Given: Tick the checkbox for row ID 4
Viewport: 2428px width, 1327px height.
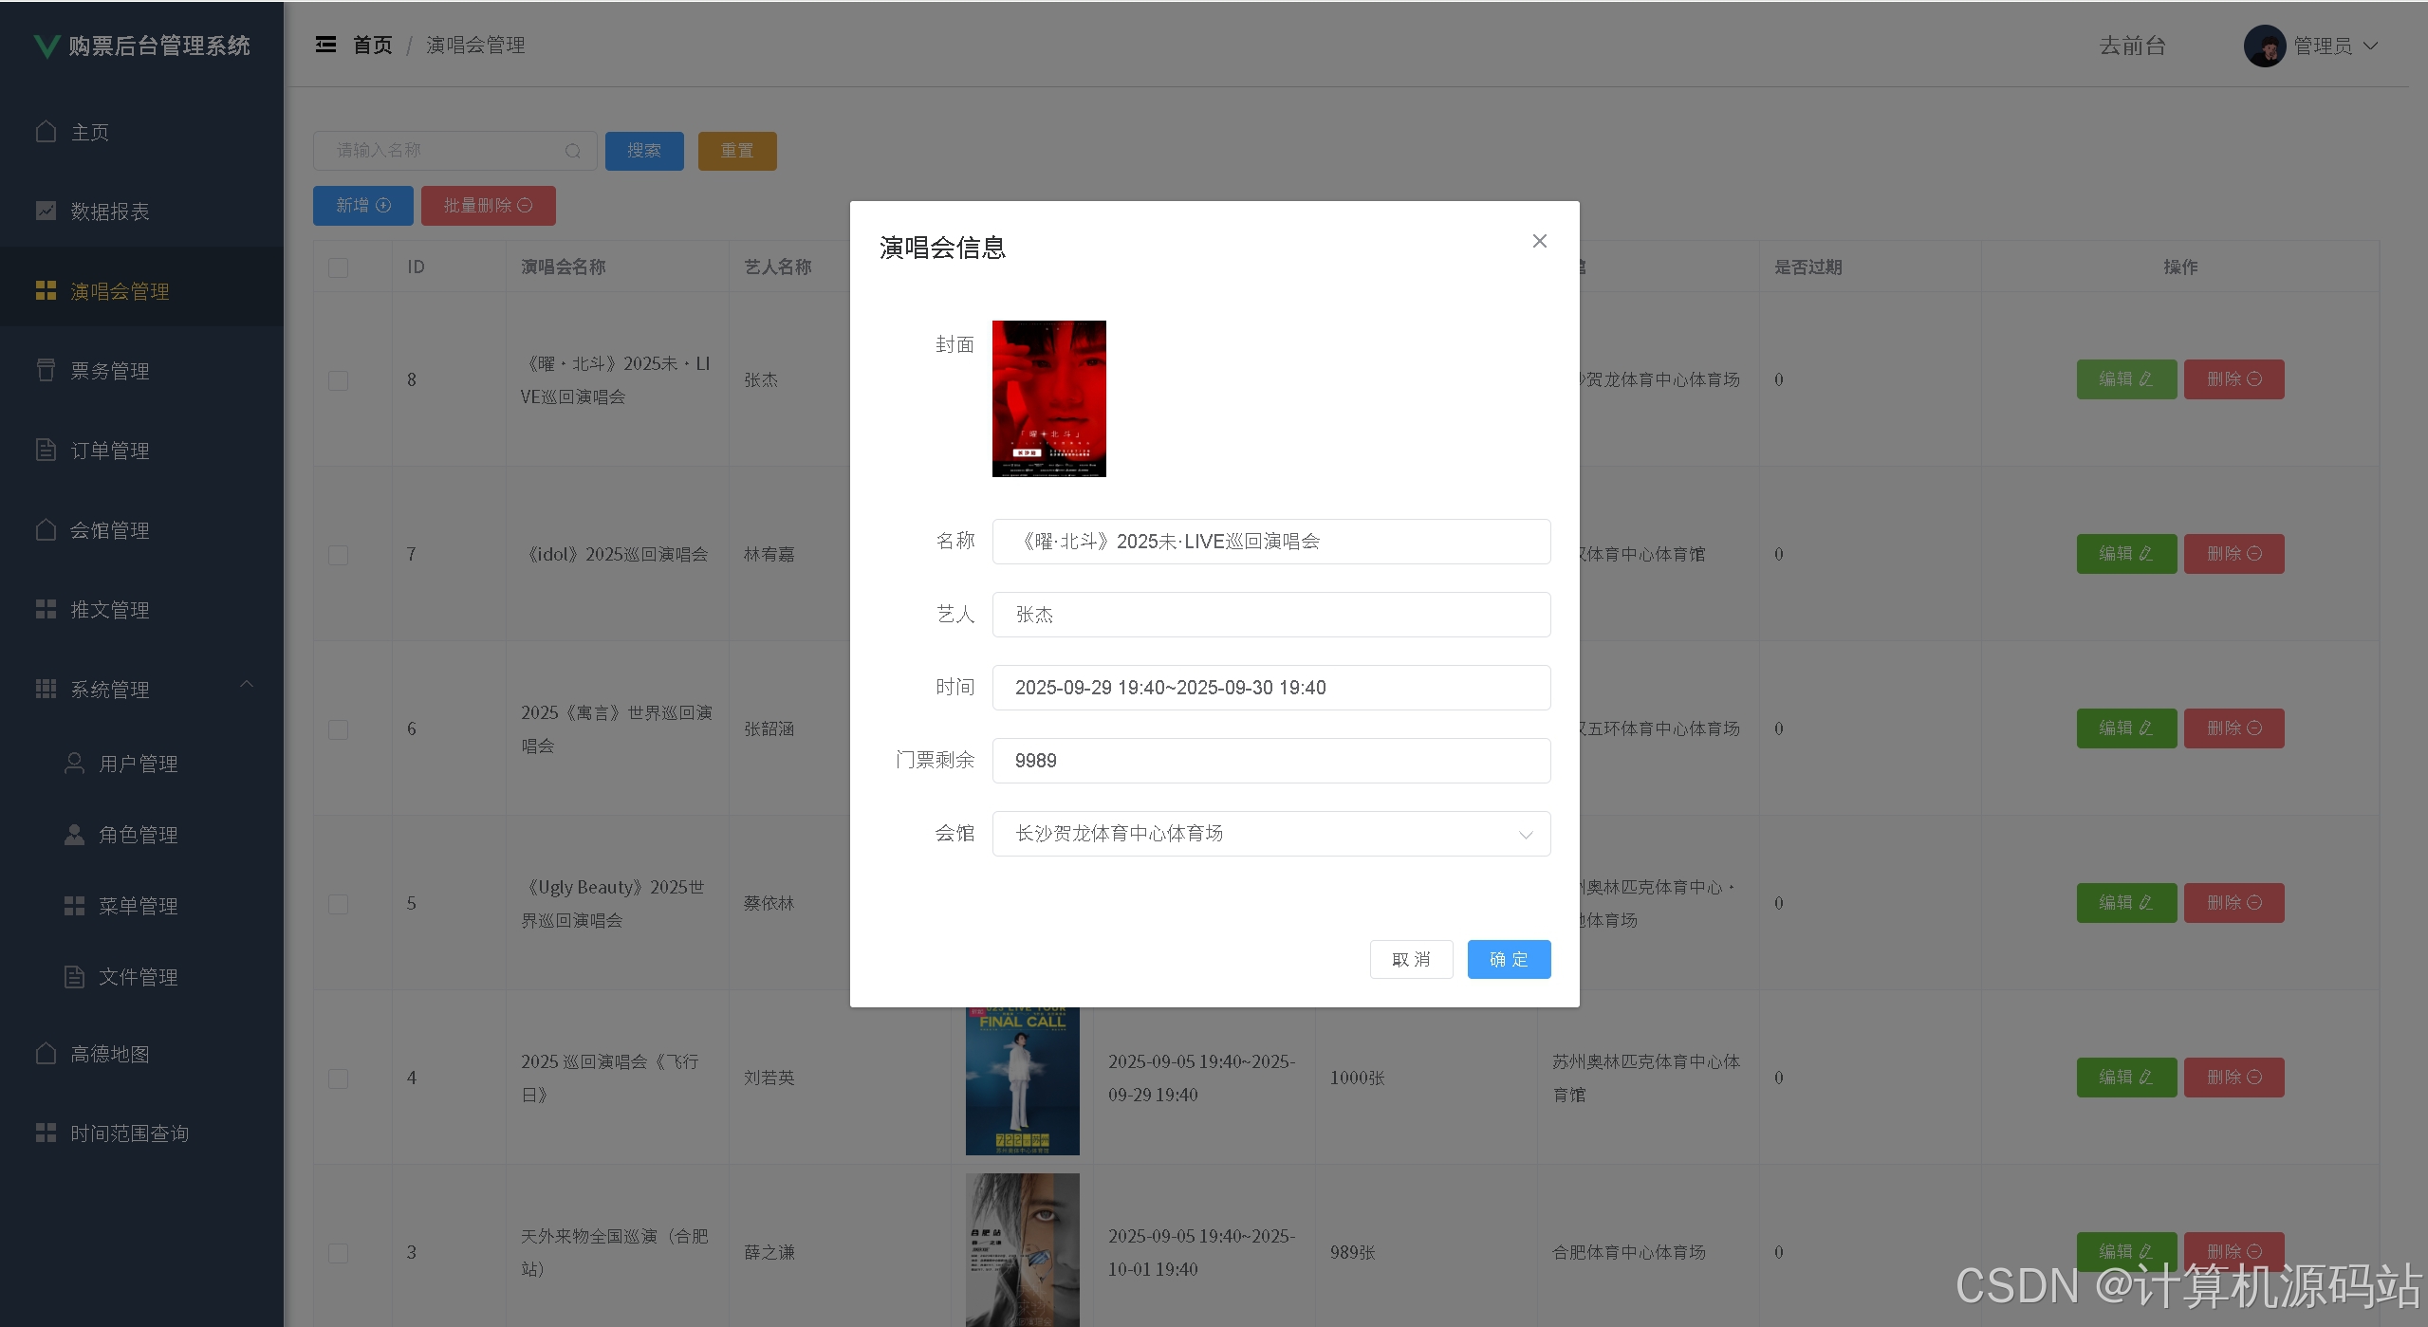Looking at the screenshot, I should pos(338,1078).
